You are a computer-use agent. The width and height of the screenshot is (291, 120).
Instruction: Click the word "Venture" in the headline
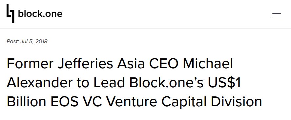coord(132,102)
